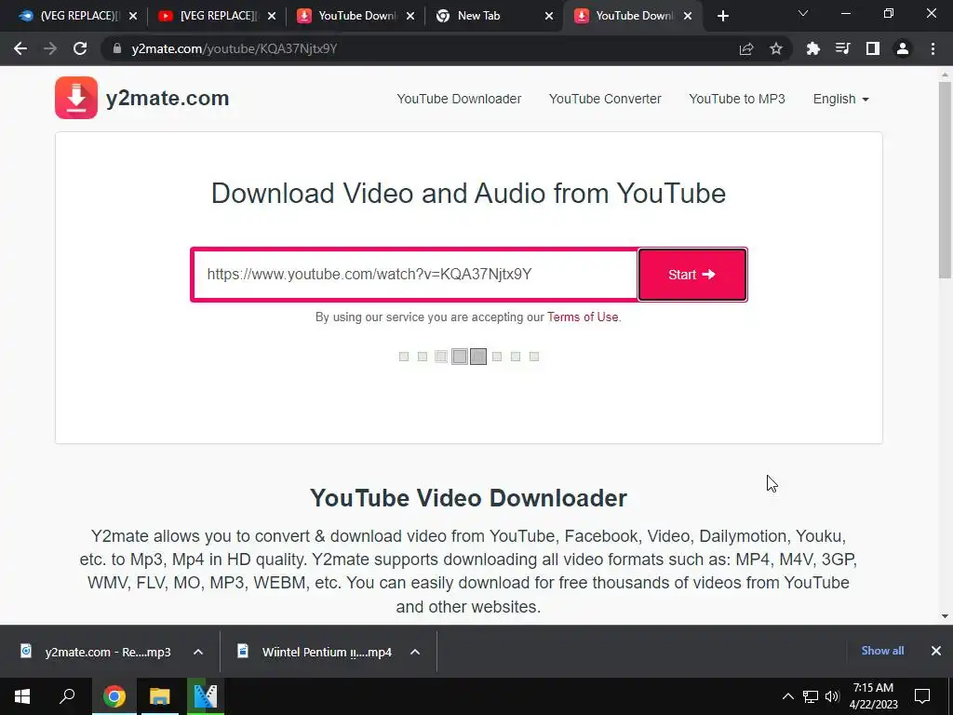The height and width of the screenshot is (715, 953).
Task: Close the YouTube [VEG REPLACE] tab
Action: click(272, 16)
